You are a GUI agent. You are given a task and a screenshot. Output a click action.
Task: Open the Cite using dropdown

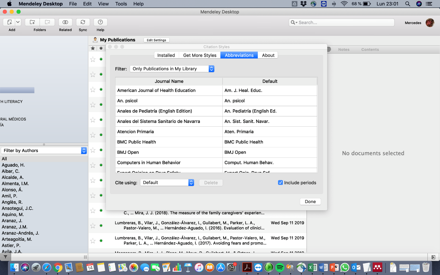167,183
